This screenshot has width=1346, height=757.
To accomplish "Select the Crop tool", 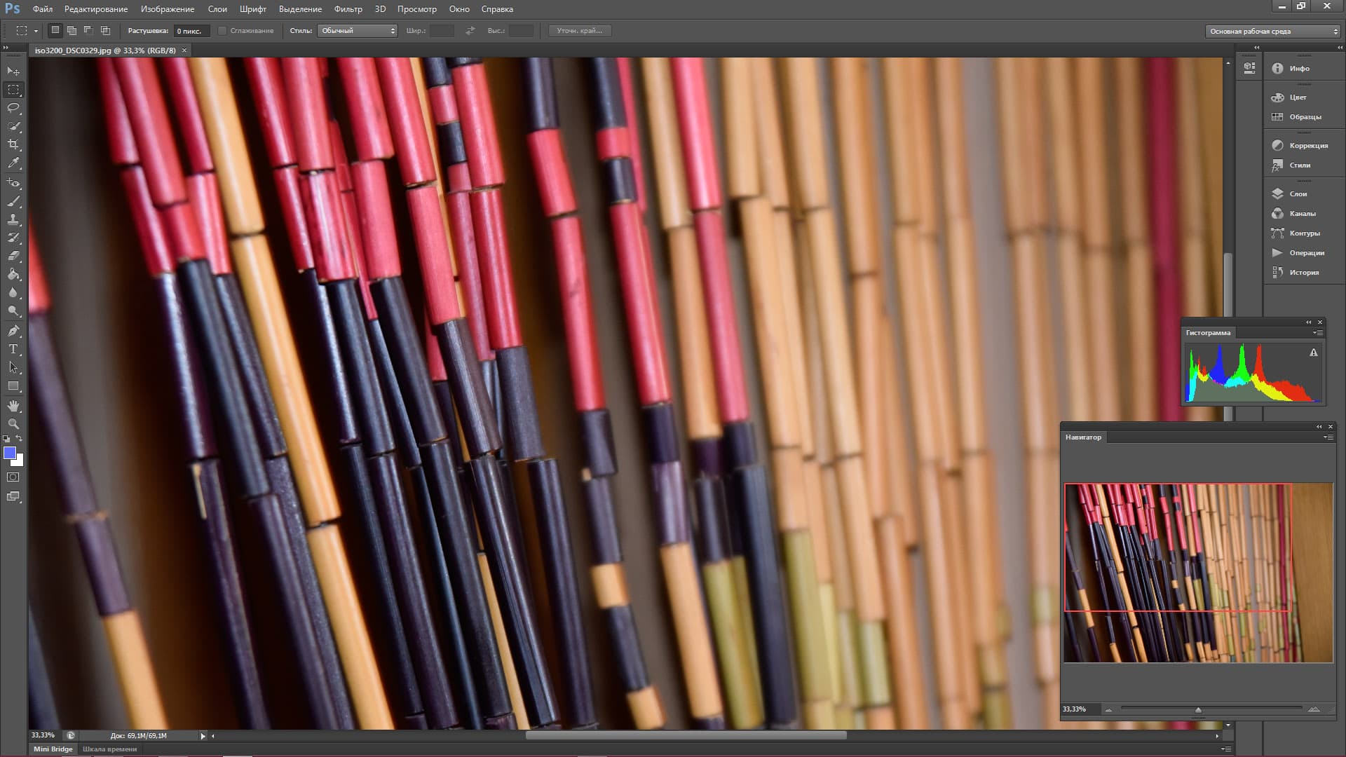I will click(13, 144).
